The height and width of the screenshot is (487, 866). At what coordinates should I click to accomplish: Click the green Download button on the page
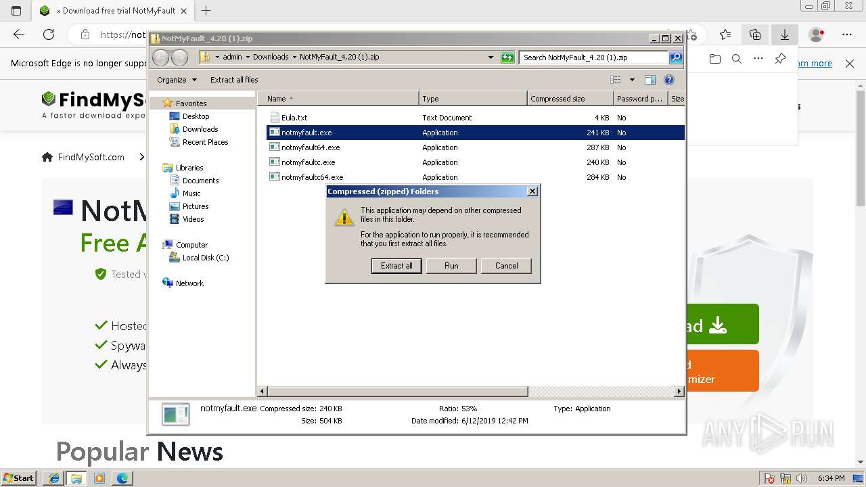coord(723,324)
